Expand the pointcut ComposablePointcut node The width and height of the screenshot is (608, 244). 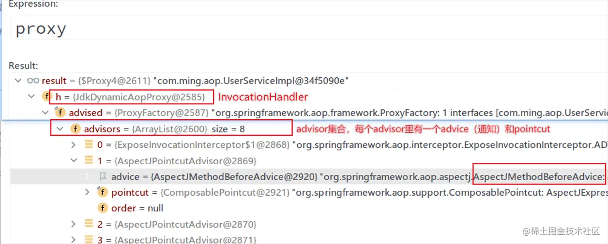click(x=87, y=192)
